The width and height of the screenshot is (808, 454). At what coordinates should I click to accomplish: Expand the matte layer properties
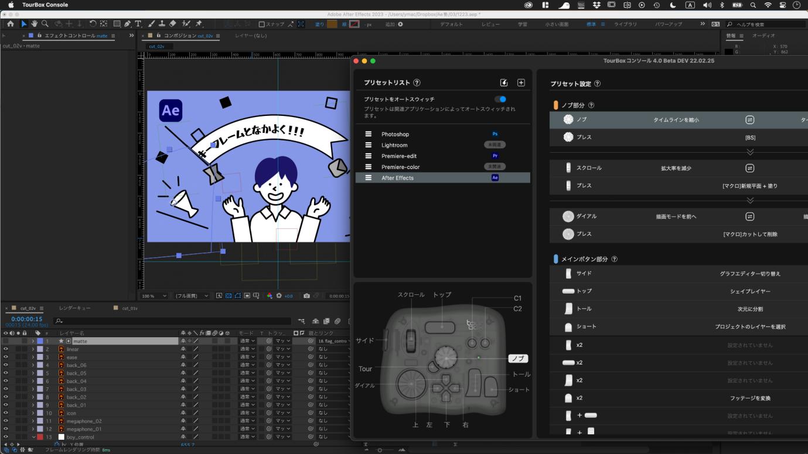point(33,341)
